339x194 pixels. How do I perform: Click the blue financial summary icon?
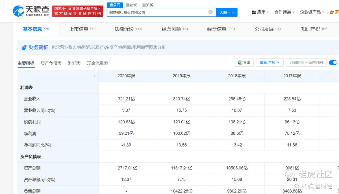(x=24, y=47)
